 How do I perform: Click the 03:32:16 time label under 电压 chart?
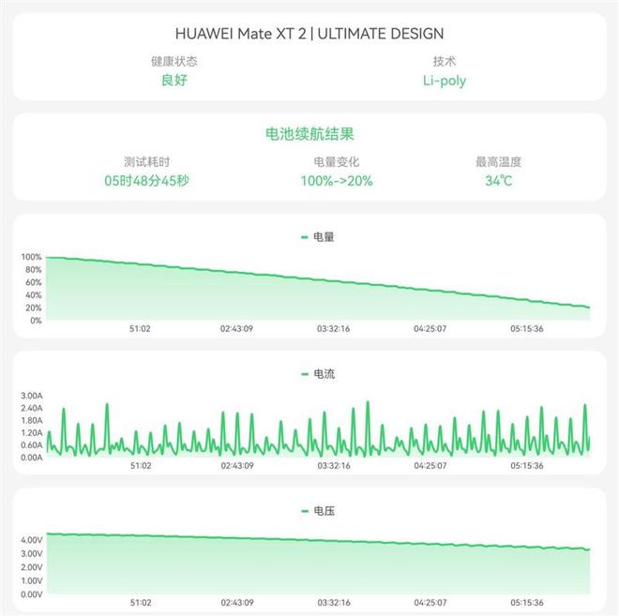[x=334, y=603]
